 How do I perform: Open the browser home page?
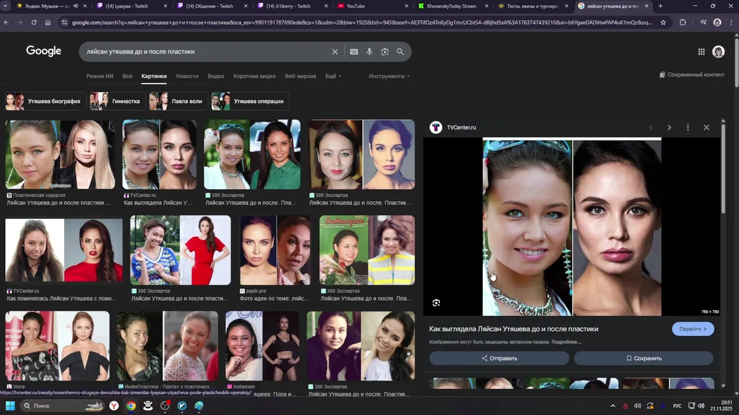coord(48,22)
